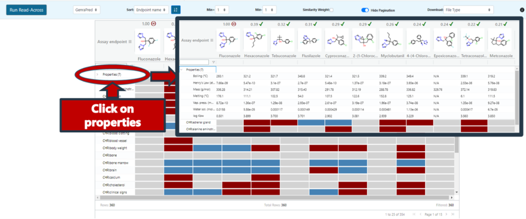Click the Tetraconazol... column name
The width and height of the screenshot is (526, 219).
point(473,56)
